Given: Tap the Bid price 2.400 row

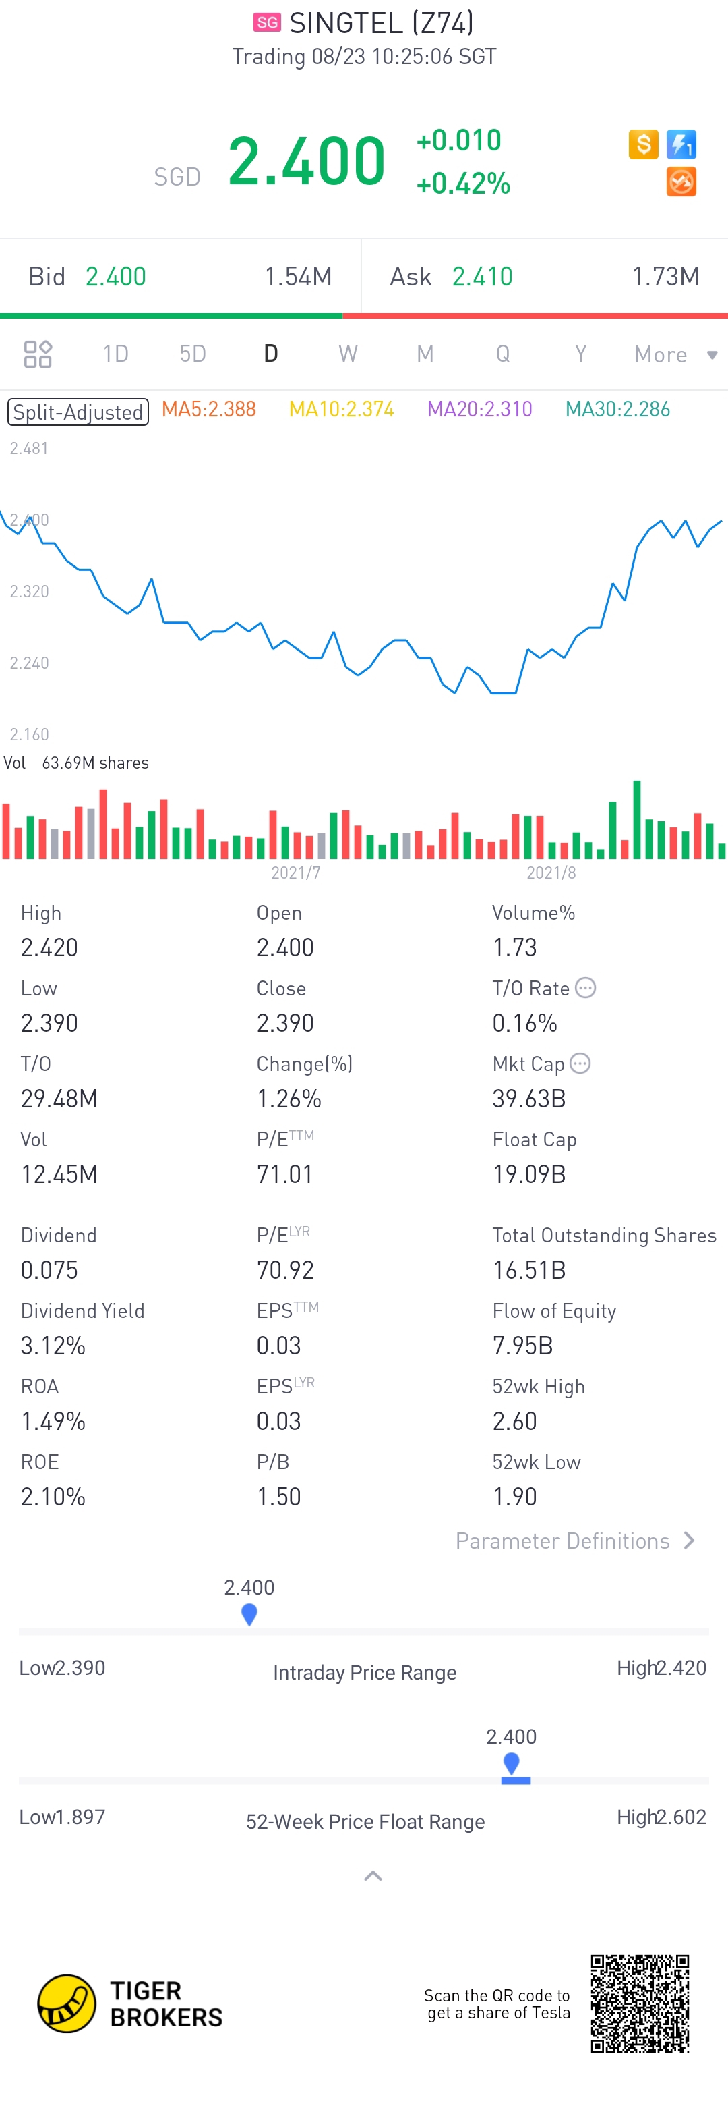Looking at the screenshot, I should coord(179,277).
